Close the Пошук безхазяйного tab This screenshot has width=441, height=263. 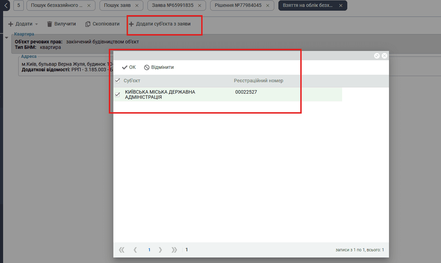[89, 6]
